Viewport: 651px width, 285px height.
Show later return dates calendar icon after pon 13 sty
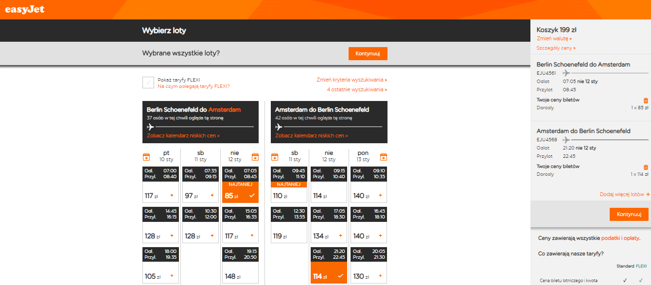point(384,157)
